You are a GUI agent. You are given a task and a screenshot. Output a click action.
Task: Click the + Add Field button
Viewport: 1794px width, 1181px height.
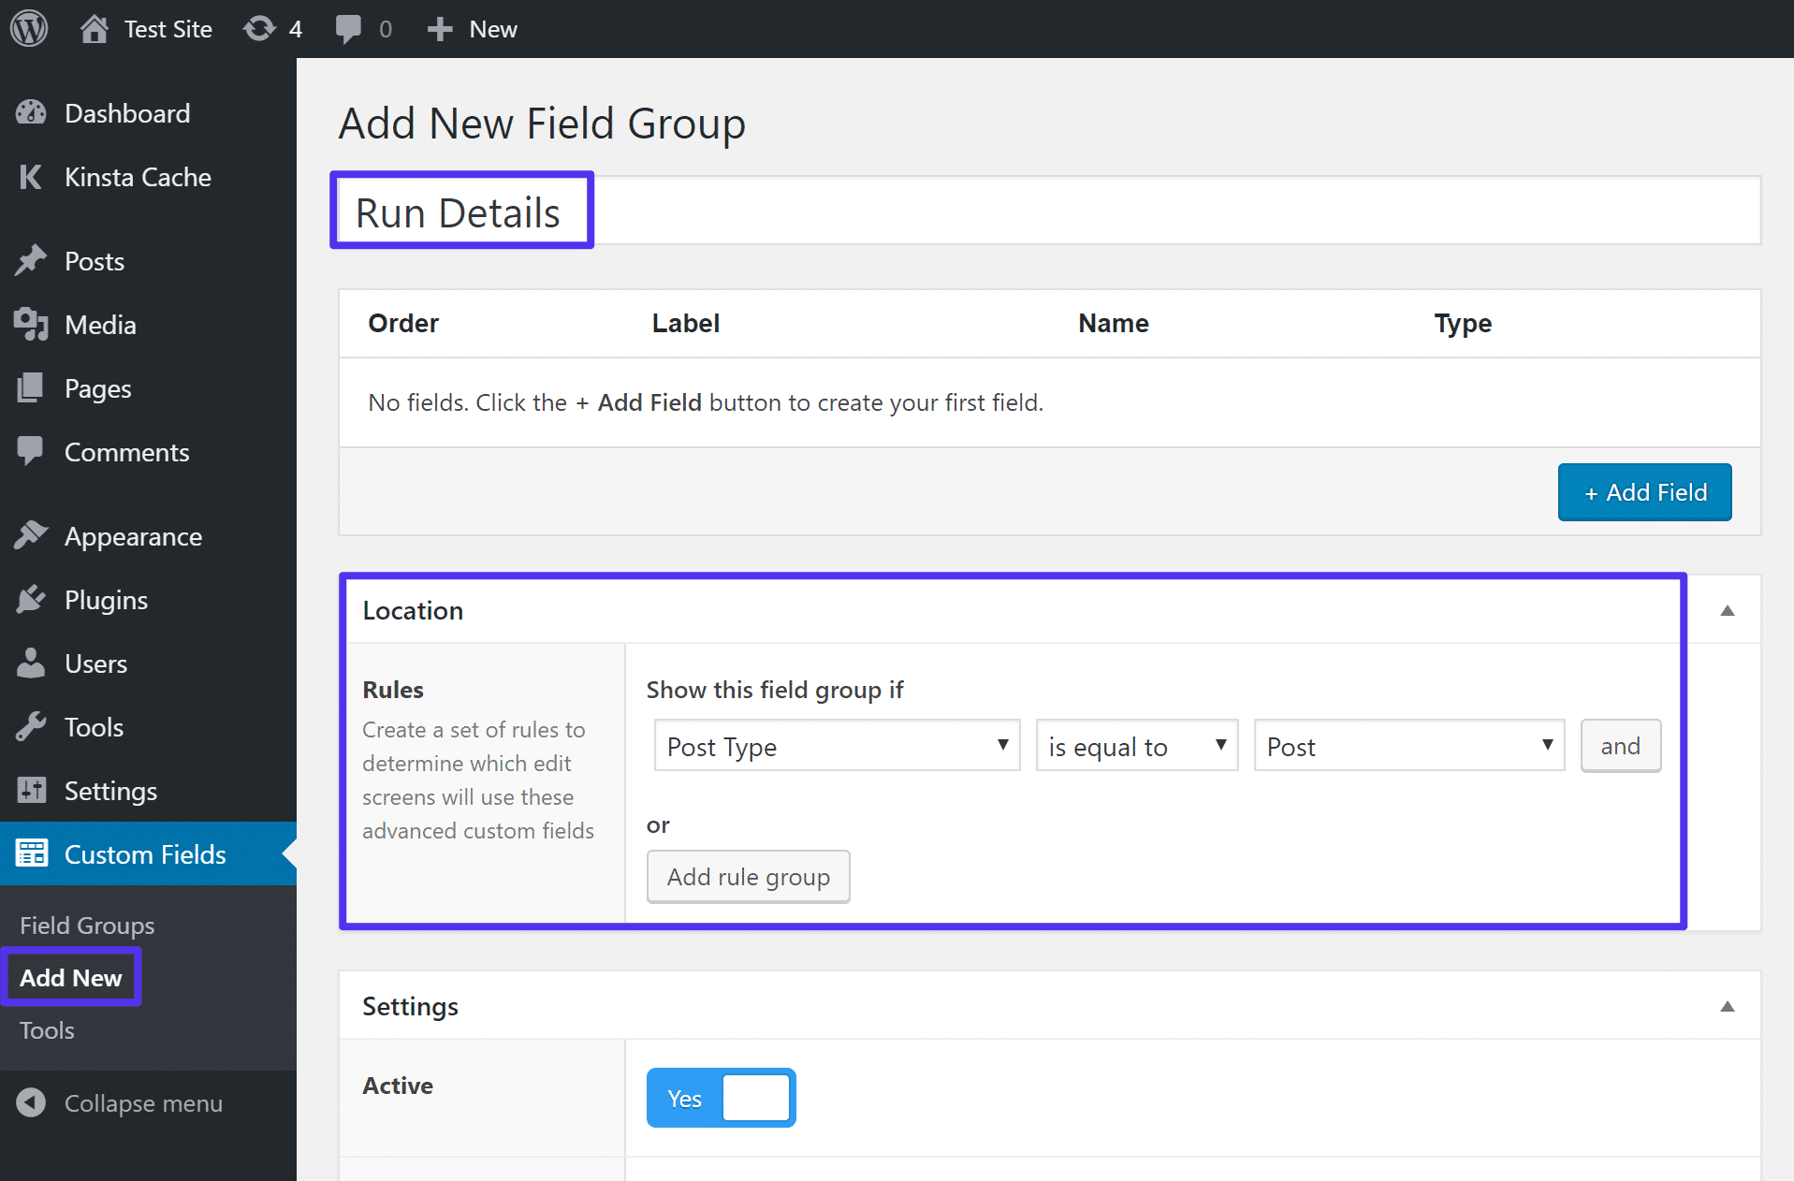(x=1644, y=491)
